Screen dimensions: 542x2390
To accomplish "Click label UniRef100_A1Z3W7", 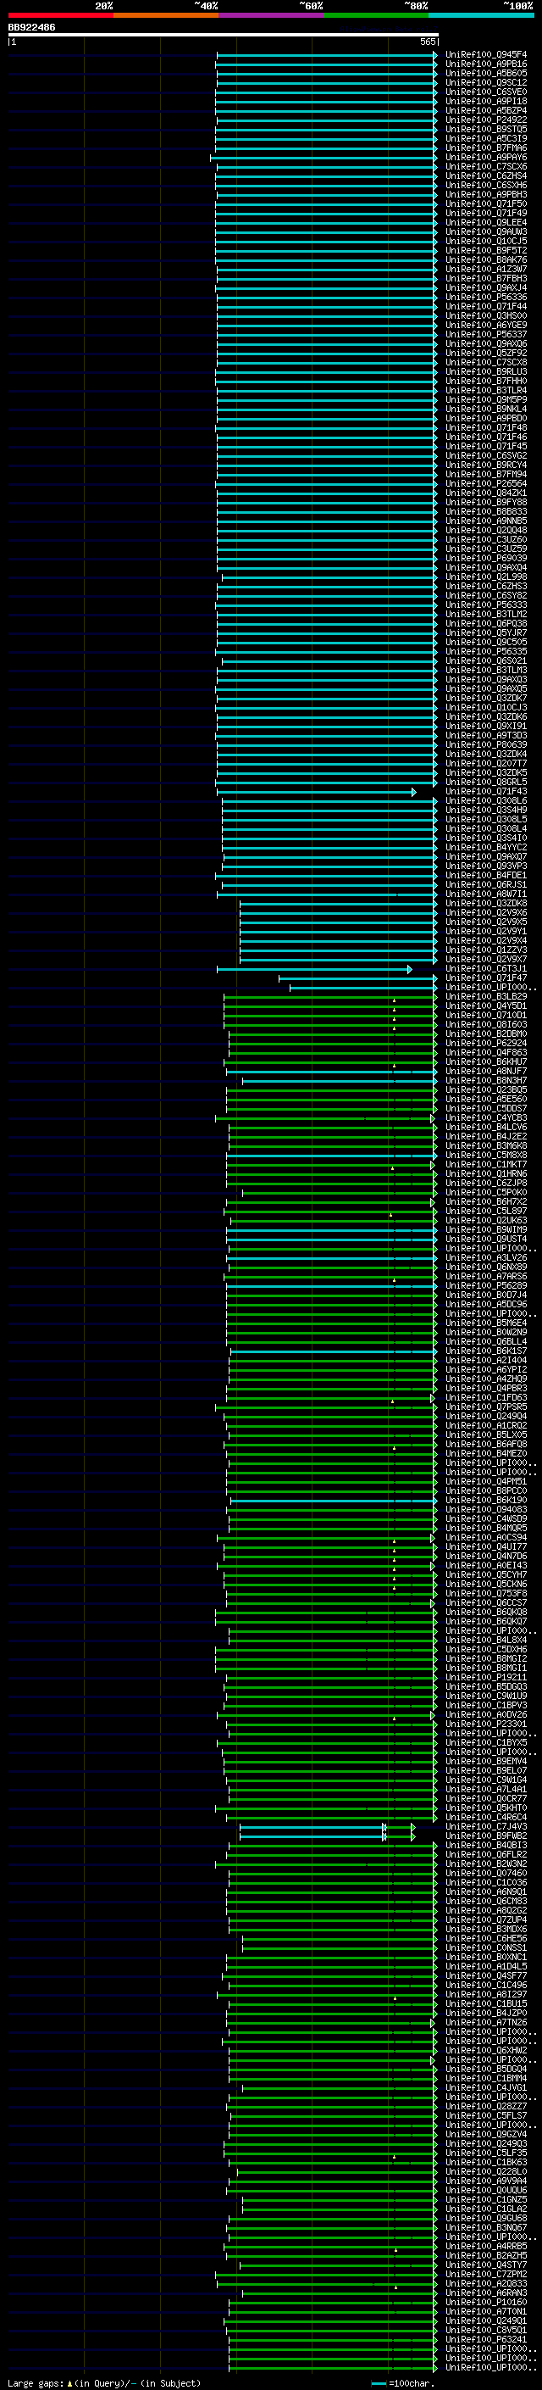I will (485, 269).
